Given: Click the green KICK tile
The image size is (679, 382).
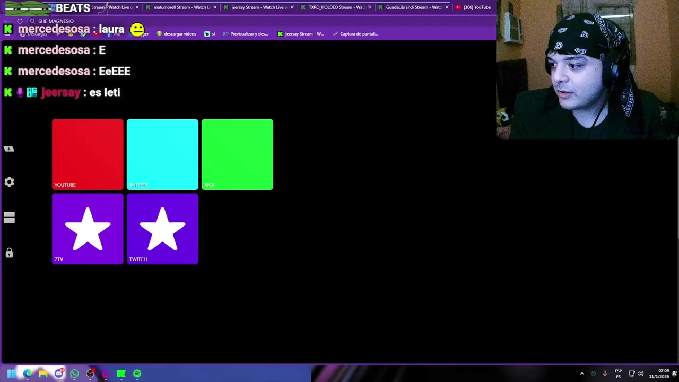Looking at the screenshot, I should click(x=237, y=154).
